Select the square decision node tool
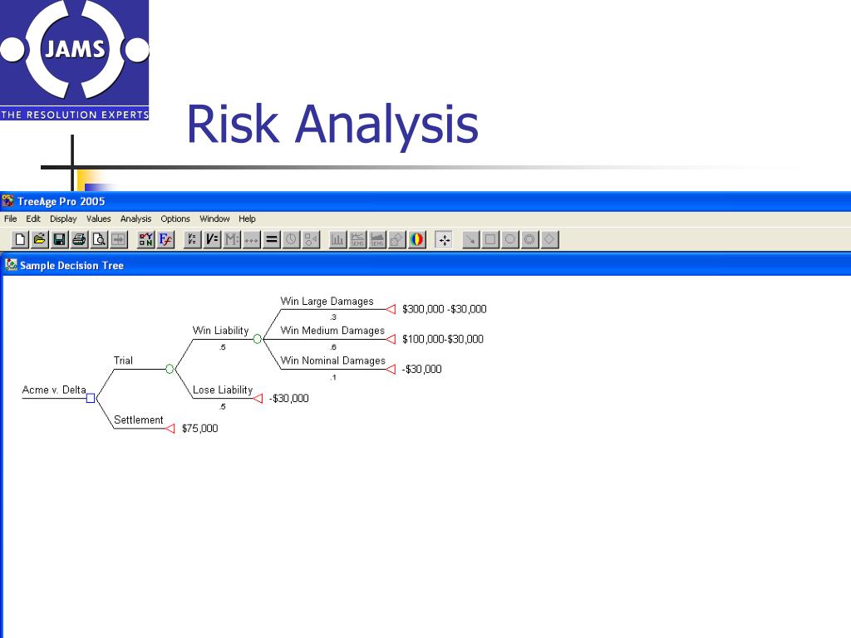851x638 pixels. [490, 239]
